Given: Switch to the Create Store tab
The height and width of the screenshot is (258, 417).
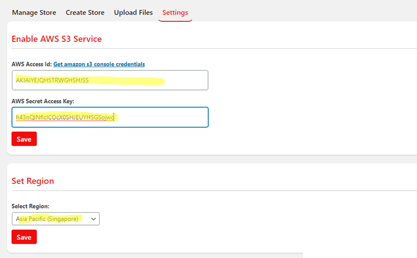Looking at the screenshot, I should tap(85, 12).
